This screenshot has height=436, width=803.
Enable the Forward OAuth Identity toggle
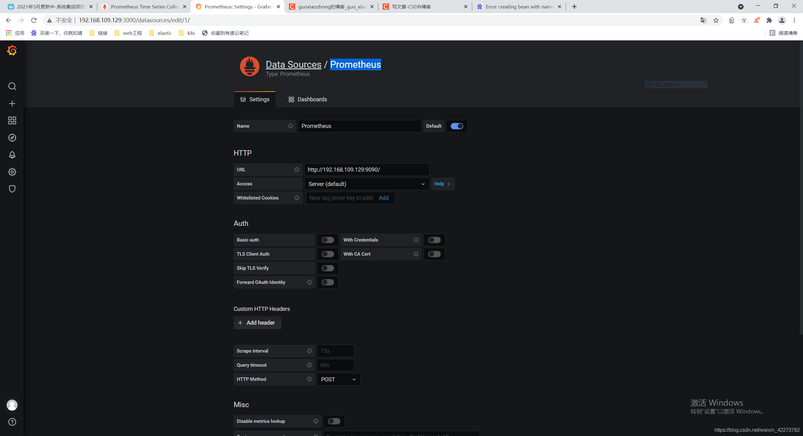point(327,282)
